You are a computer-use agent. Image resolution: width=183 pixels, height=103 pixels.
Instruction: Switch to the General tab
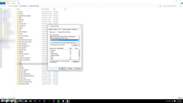pyautogui.click(x=51, y=29)
